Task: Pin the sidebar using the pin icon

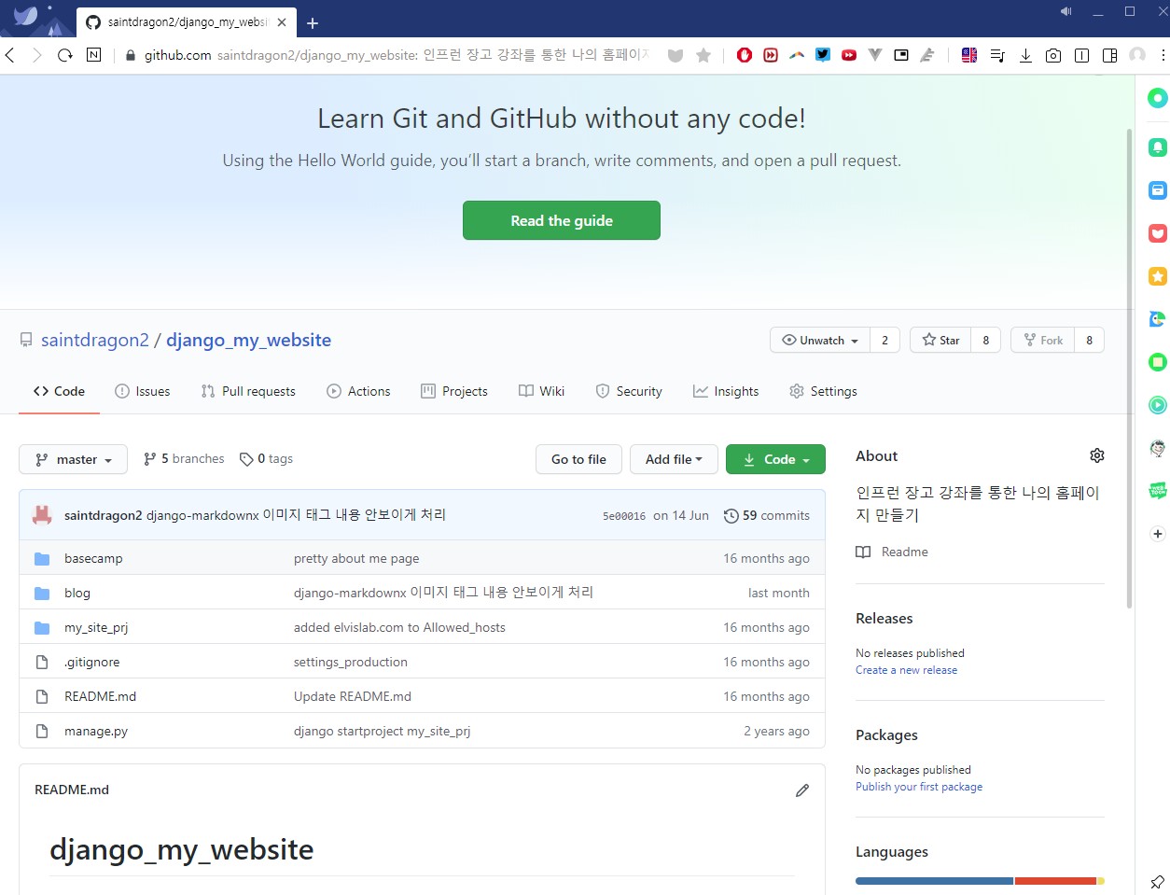Action: coord(1157,881)
